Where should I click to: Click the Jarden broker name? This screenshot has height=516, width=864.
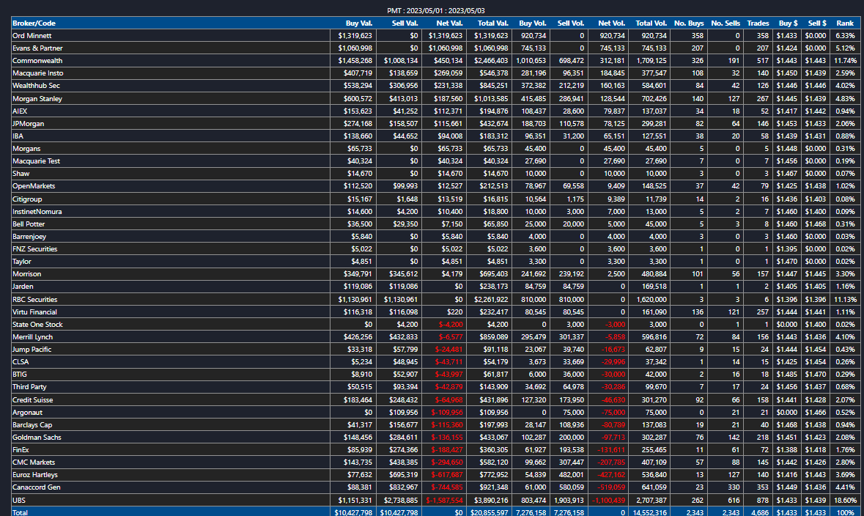coord(23,286)
